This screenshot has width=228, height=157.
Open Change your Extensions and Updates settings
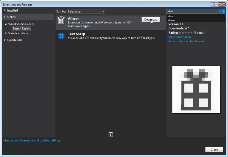pos(32,140)
